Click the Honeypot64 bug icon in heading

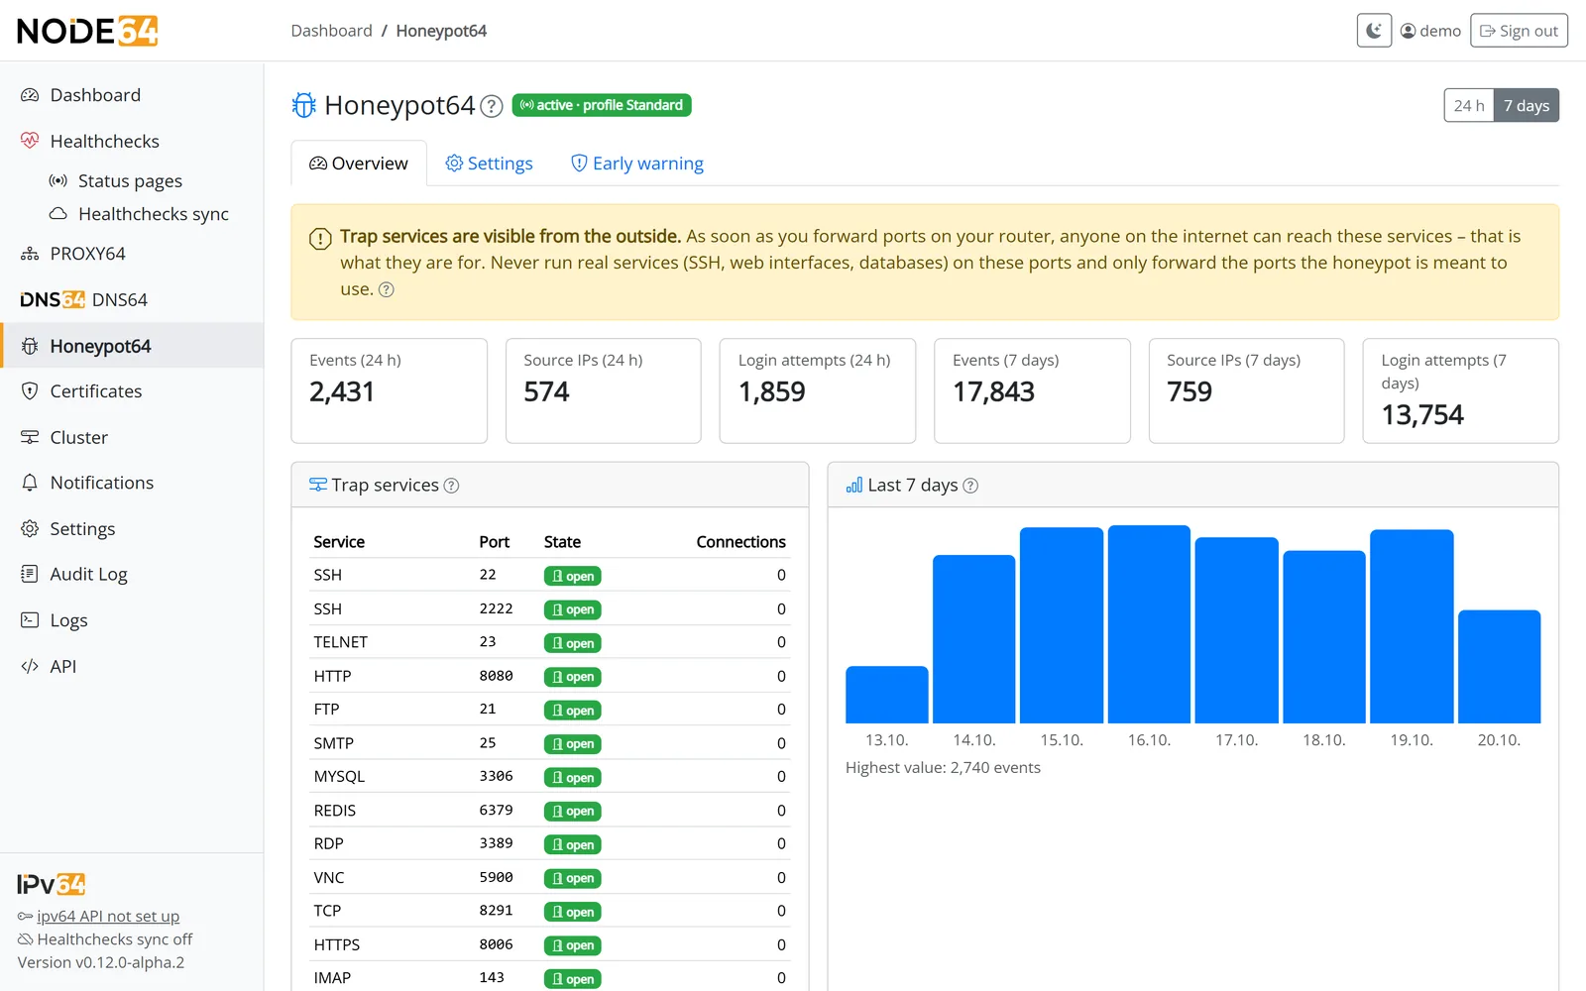point(304,105)
